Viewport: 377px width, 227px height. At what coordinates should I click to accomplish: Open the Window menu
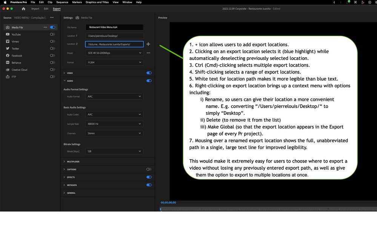click(127, 2)
